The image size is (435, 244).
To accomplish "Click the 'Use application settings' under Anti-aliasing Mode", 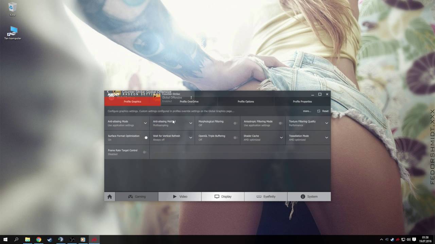I will click(x=121, y=125).
